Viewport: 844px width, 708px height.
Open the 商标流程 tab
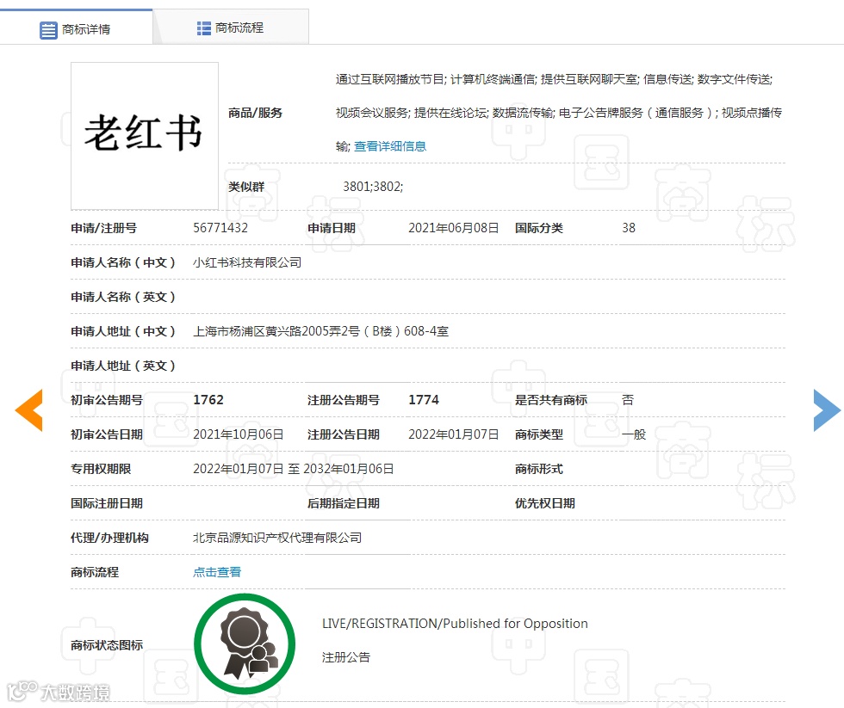click(231, 28)
